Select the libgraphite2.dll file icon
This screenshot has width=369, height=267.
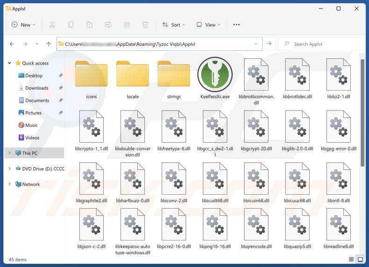click(91, 179)
